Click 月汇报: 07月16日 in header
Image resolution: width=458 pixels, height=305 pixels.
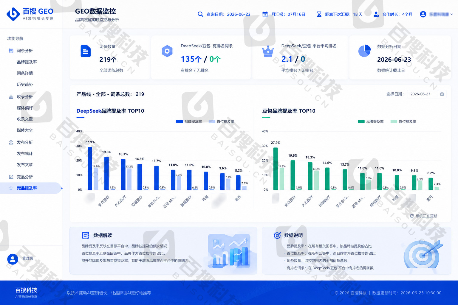pyautogui.click(x=288, y=14)
